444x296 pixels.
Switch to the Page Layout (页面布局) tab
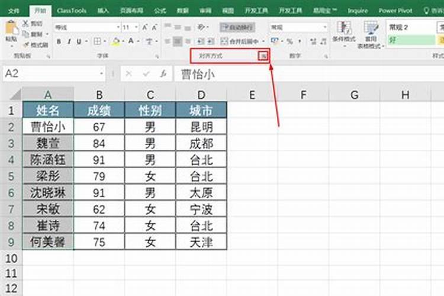click(x=131, y=11)
